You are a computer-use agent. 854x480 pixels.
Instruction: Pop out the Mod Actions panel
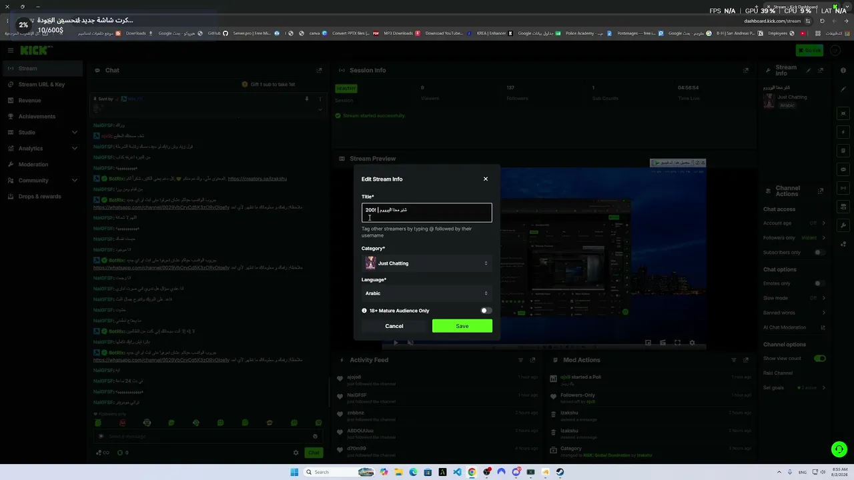coord(746,360)
